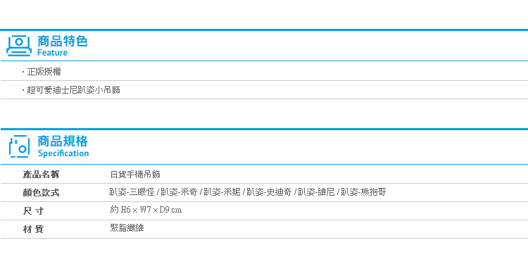The image size is (528, 271).
Task: Click the Feature subtitle label
Action: pos(52,53)
